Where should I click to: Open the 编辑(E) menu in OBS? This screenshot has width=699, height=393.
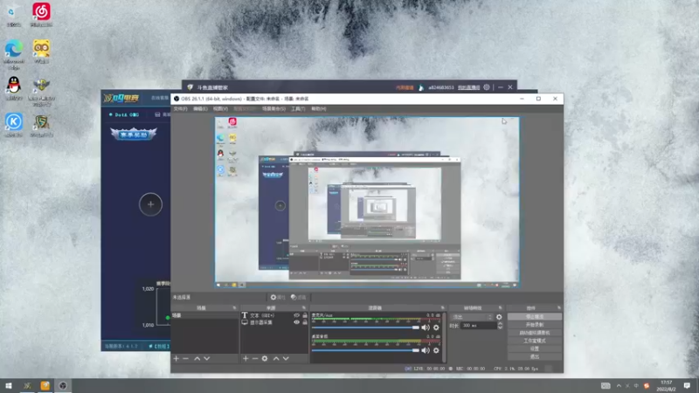coord(200,108)
